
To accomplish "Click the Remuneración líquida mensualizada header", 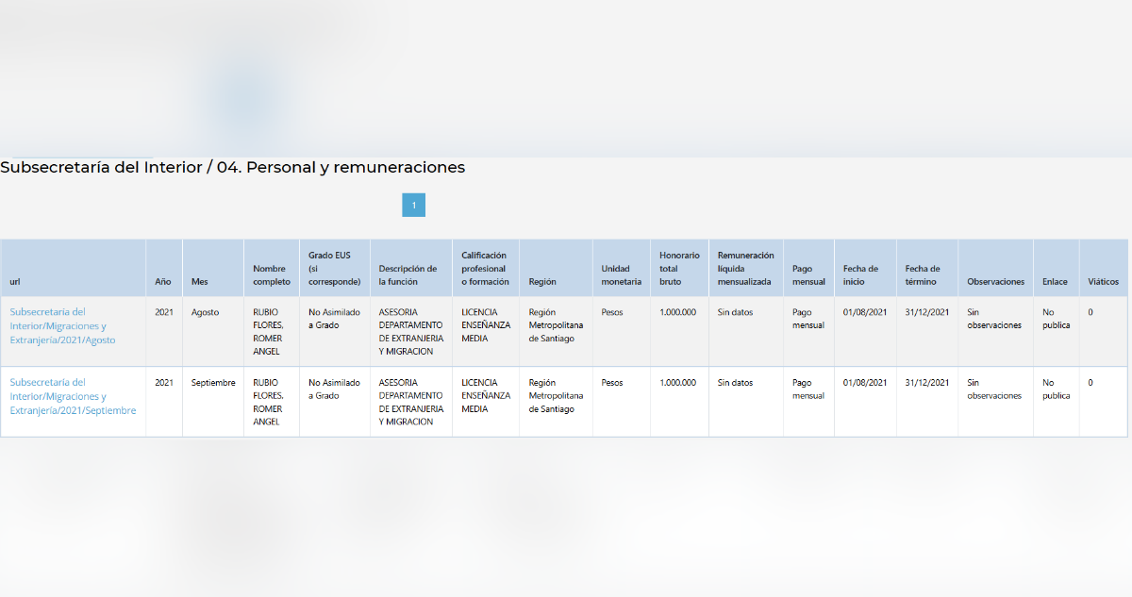I will [x=745, y=268].
